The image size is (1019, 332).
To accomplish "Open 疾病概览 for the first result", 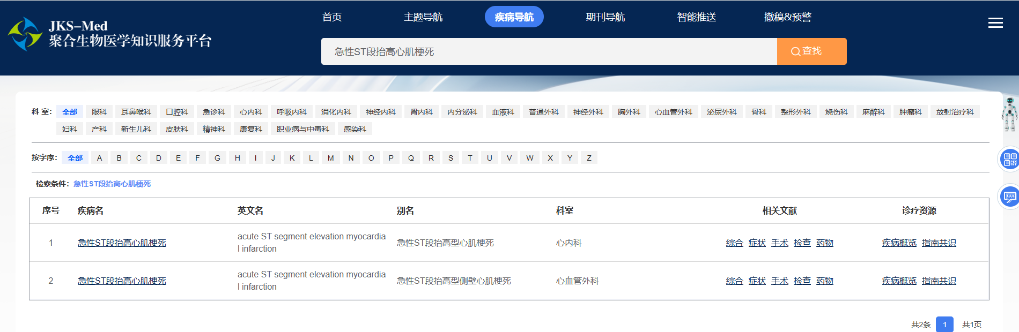I will click(899, 243).
